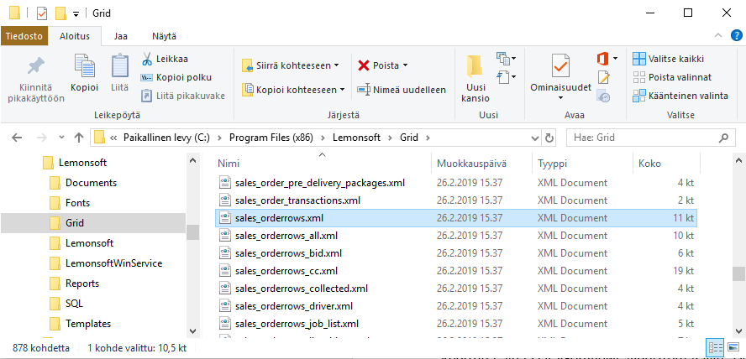This screenshot has height=359, width=746.
Task: Open recent locations dropdown arrow
Action: pyautogui.click(x=61, y=138)
